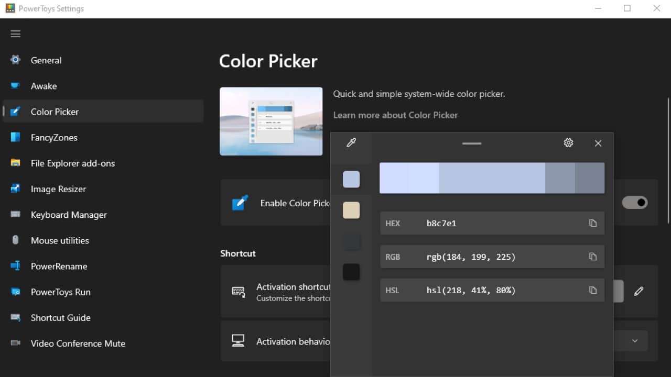Click the Activation shortcut keyboard icon
This screenshot has width=671, height=377.
pos(239,292)
